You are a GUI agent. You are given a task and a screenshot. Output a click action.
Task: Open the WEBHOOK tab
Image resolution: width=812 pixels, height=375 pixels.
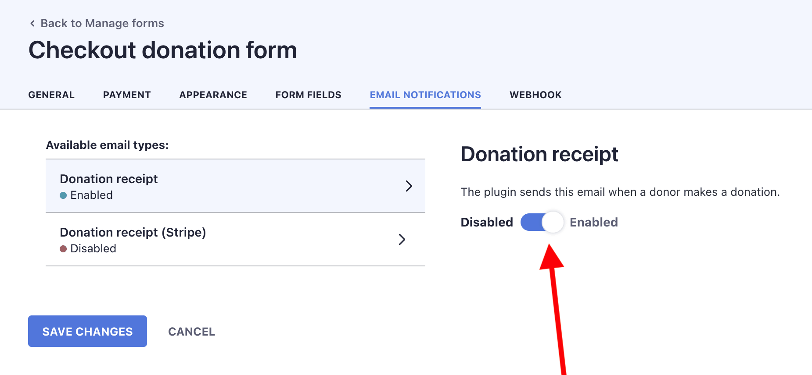click(x=535, y=95)
